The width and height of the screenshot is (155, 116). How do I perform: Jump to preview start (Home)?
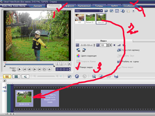click(24, 69)
